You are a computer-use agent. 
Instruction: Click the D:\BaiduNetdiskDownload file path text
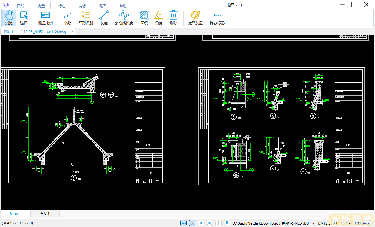coord(301,223)
